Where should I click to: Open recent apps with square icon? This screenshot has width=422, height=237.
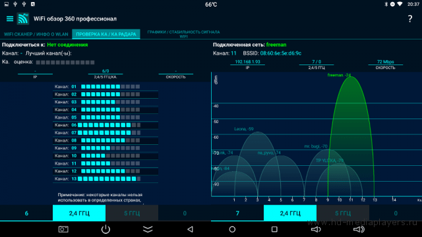tap(274, 229)
